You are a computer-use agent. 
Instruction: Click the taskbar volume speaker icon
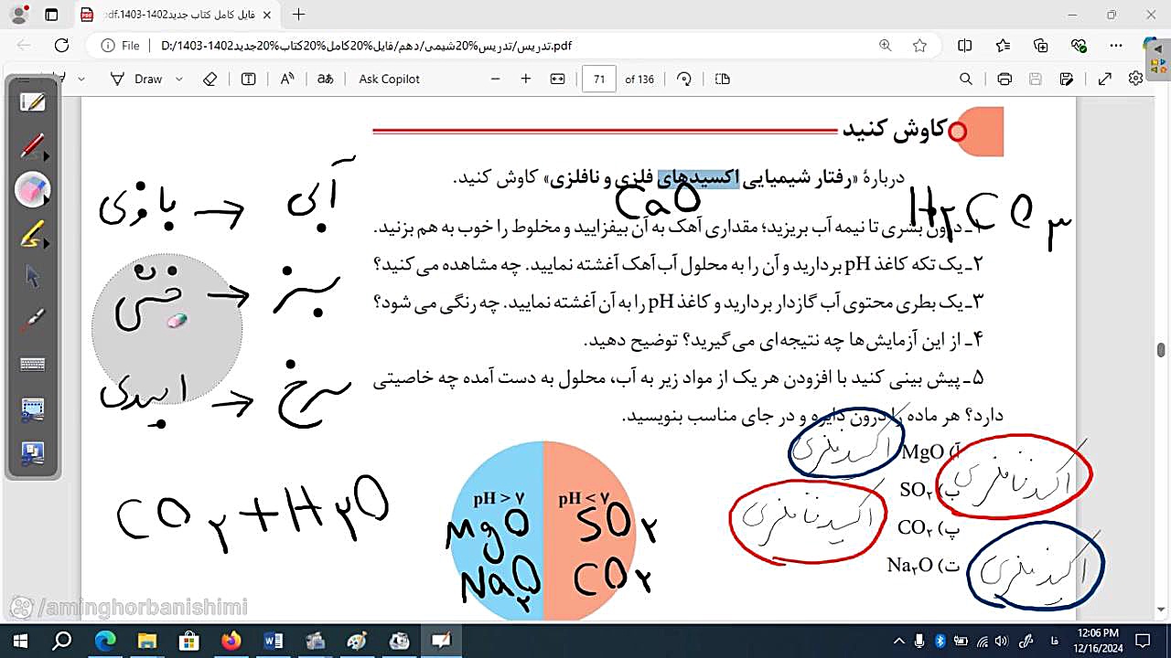click(1000, 641)
